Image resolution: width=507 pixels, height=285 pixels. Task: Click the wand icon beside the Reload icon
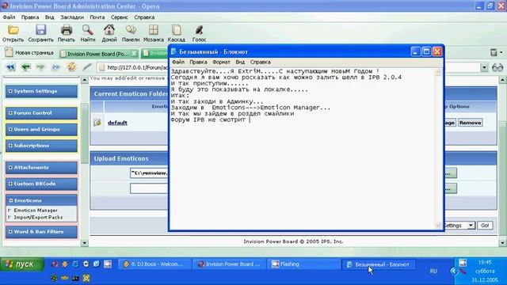[86, 66]
